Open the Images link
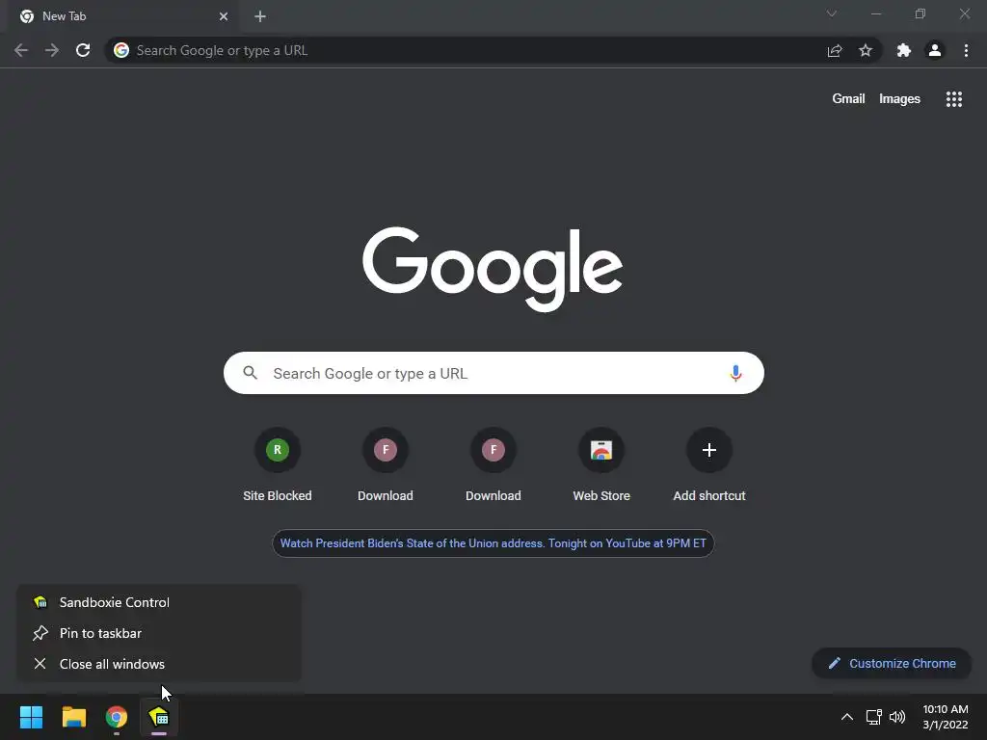Image resolution: width=987 pixels, height=740 pixels. tap(899, 99)
